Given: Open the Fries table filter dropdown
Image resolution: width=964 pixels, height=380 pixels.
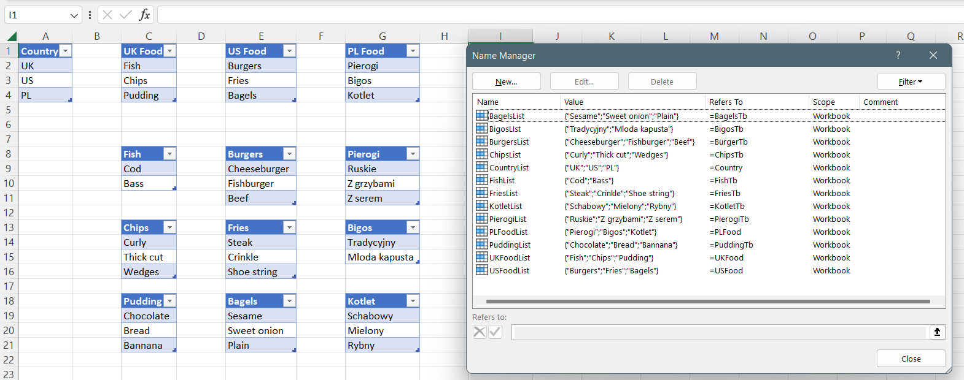Looking at the screenshot, I should coord(289,227).
